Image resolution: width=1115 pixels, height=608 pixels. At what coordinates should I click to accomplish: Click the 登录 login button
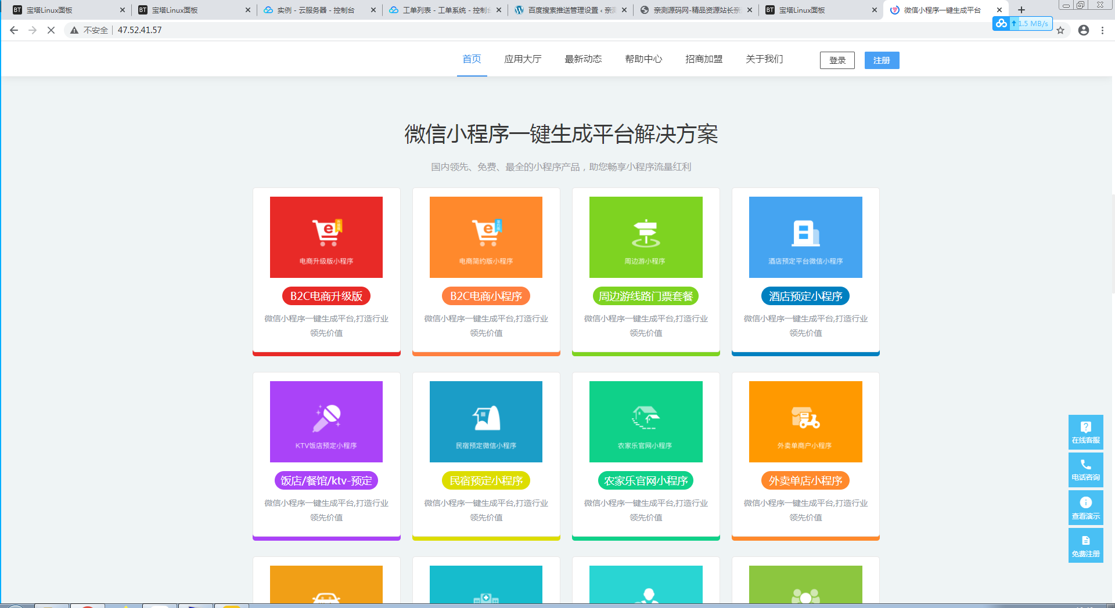tap(837, 60)
